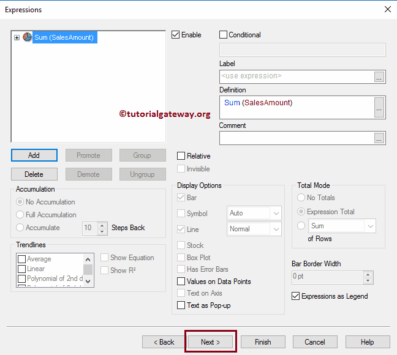
Task: Decrease the Steps Back value
Action: [x=102, y=231]
